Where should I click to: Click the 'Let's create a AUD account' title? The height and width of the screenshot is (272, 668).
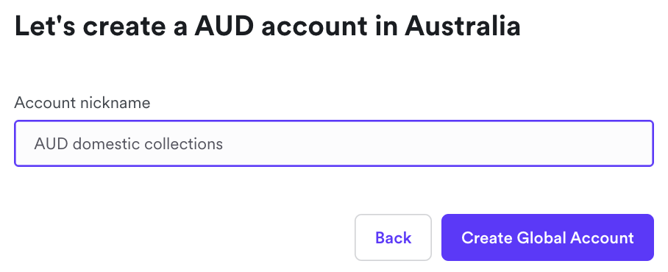(267, 26)
